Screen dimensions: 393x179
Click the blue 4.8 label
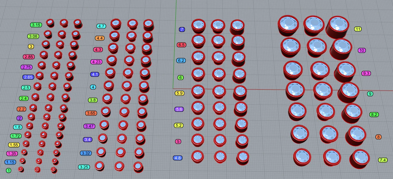coord(178,158)
